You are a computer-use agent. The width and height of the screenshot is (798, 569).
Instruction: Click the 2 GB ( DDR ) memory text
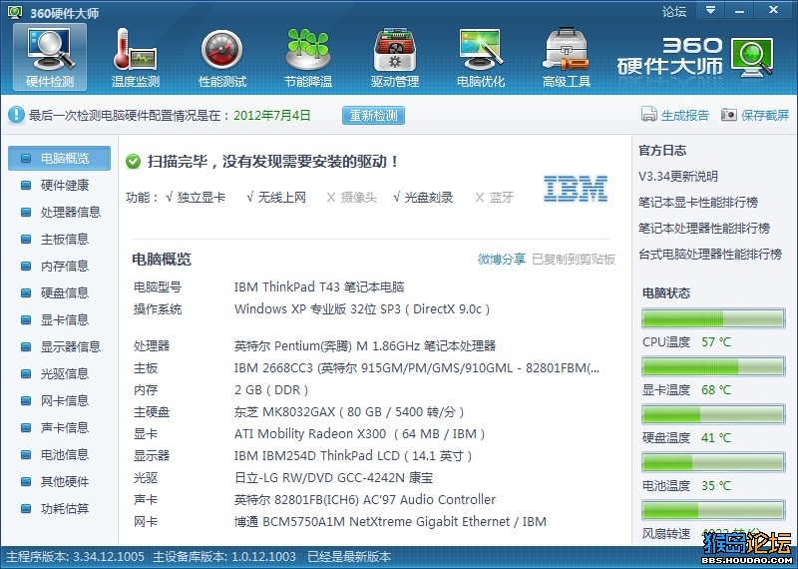point(271,390)
